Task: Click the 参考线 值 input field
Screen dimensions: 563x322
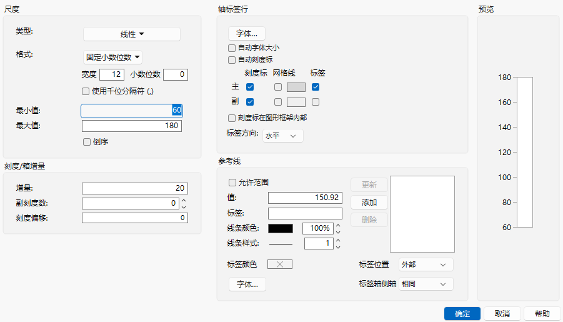Action: coord(305,198)
